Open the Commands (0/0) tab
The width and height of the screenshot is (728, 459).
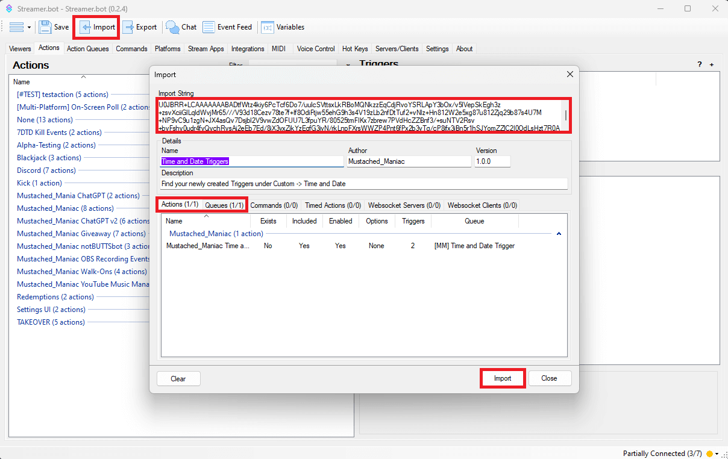[x=274, y=205]
